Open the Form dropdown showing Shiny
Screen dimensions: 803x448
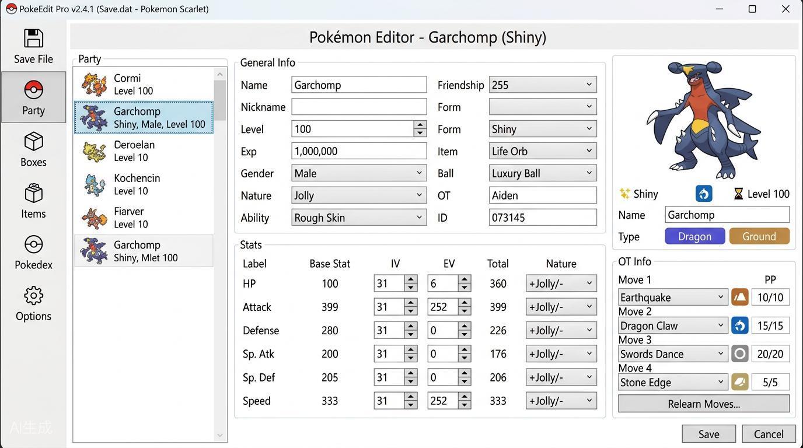pos(543,129)
